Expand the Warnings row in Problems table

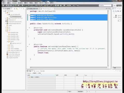[28, 77]
